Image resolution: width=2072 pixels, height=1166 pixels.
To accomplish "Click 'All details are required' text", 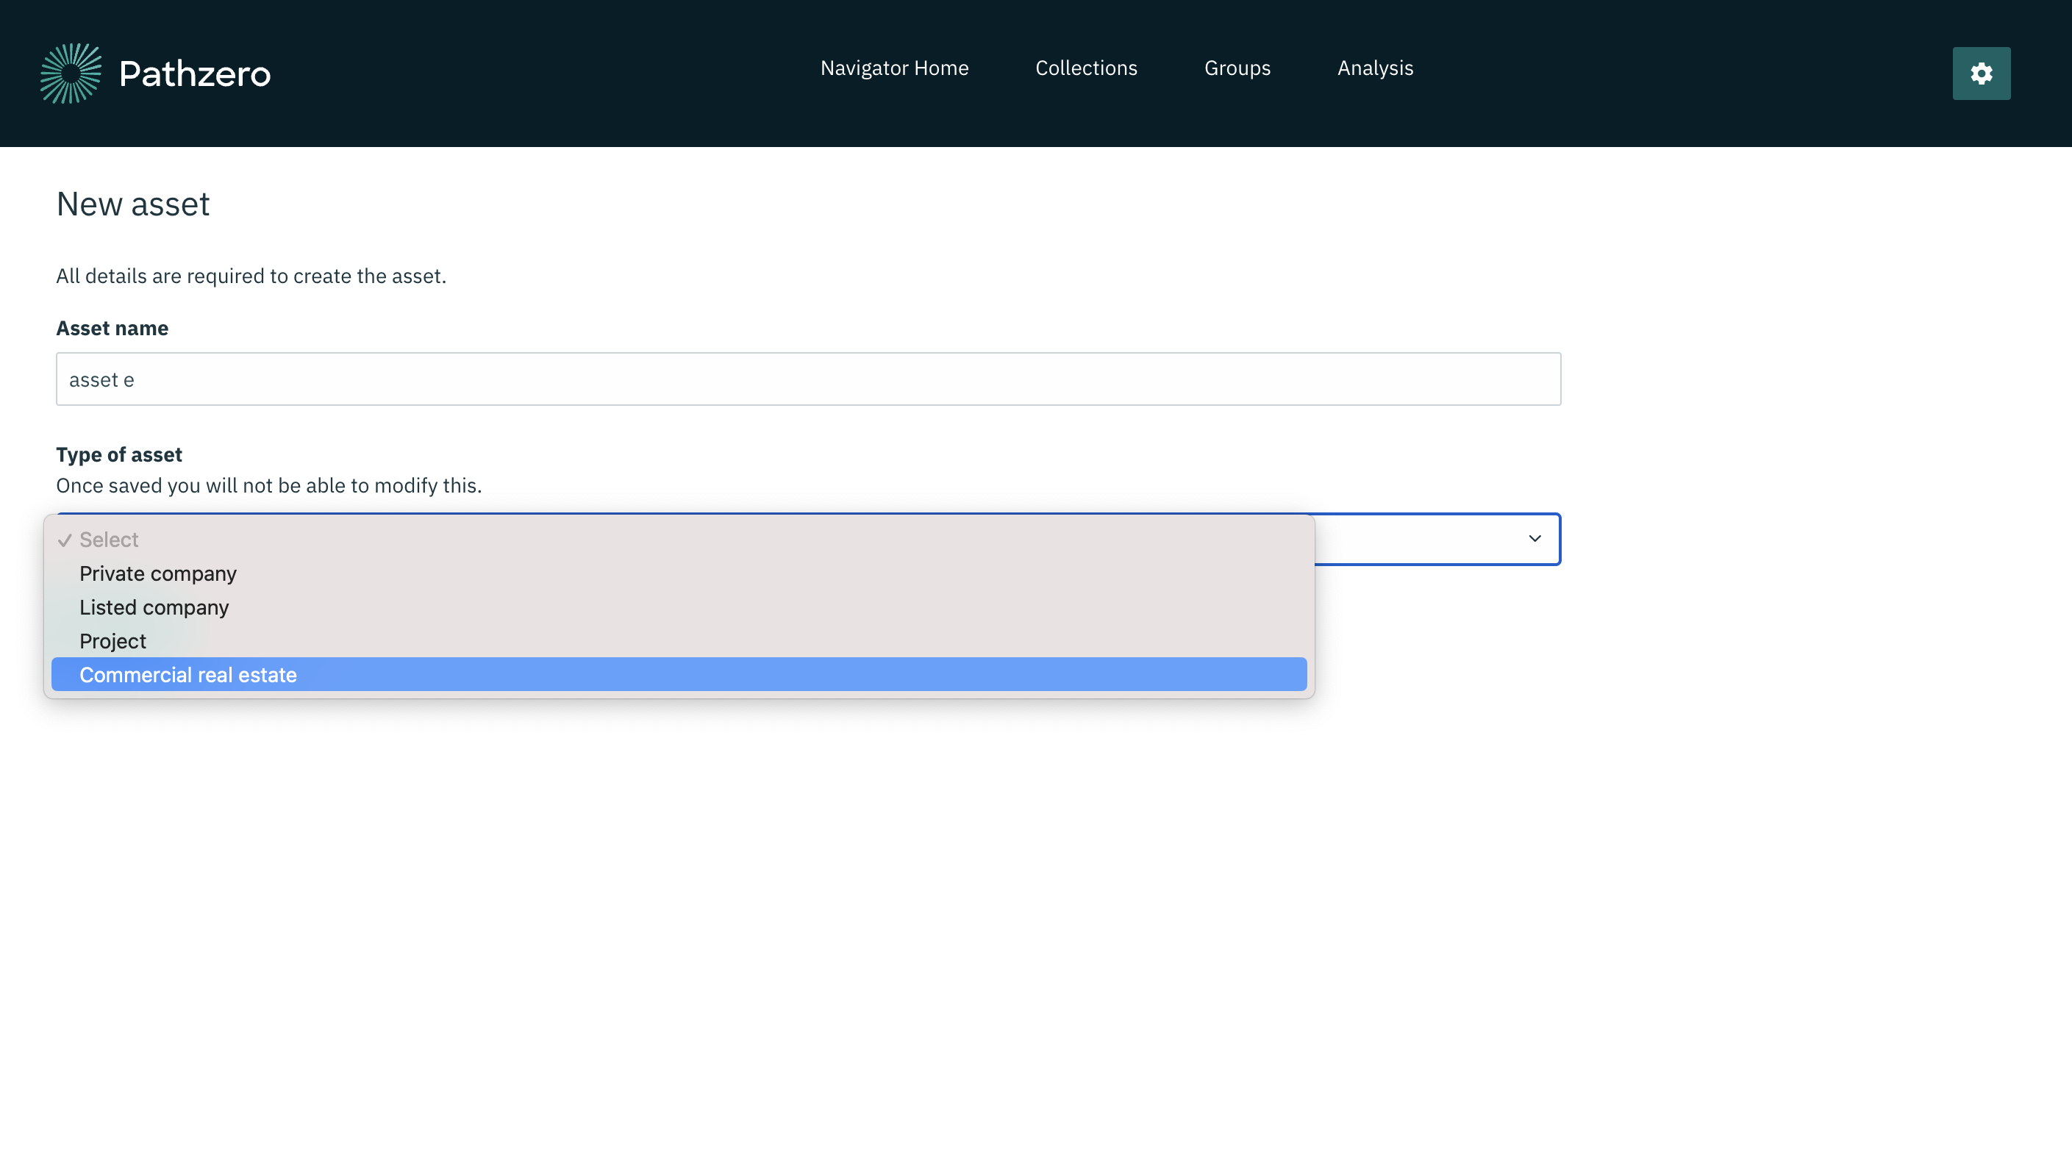I will 251,276.
